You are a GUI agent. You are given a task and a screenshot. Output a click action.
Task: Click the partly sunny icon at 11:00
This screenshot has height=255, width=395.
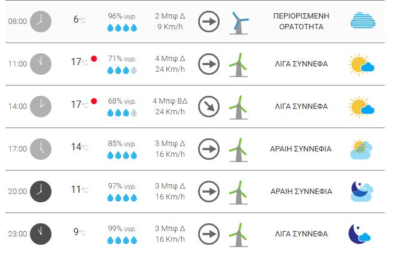[361, 64]
